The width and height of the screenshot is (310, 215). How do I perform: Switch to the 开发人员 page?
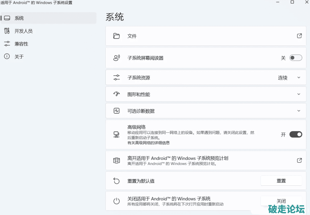24,31
